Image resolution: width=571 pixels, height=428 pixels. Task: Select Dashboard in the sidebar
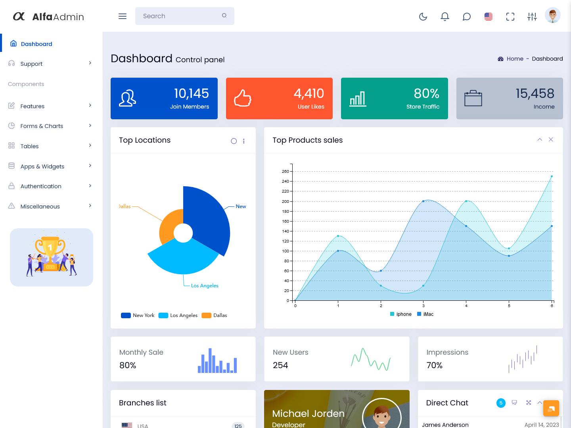[x=36, y=44]
